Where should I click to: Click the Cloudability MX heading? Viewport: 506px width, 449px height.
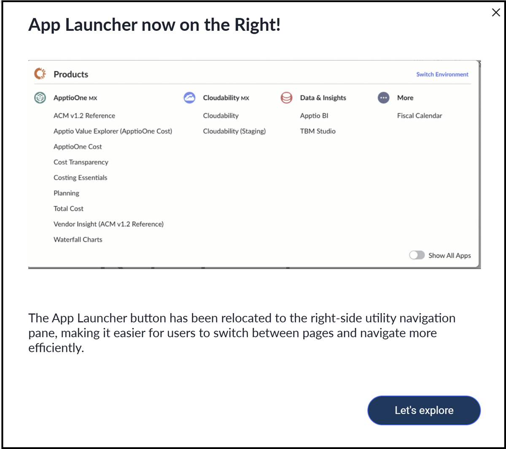point(226,98)
